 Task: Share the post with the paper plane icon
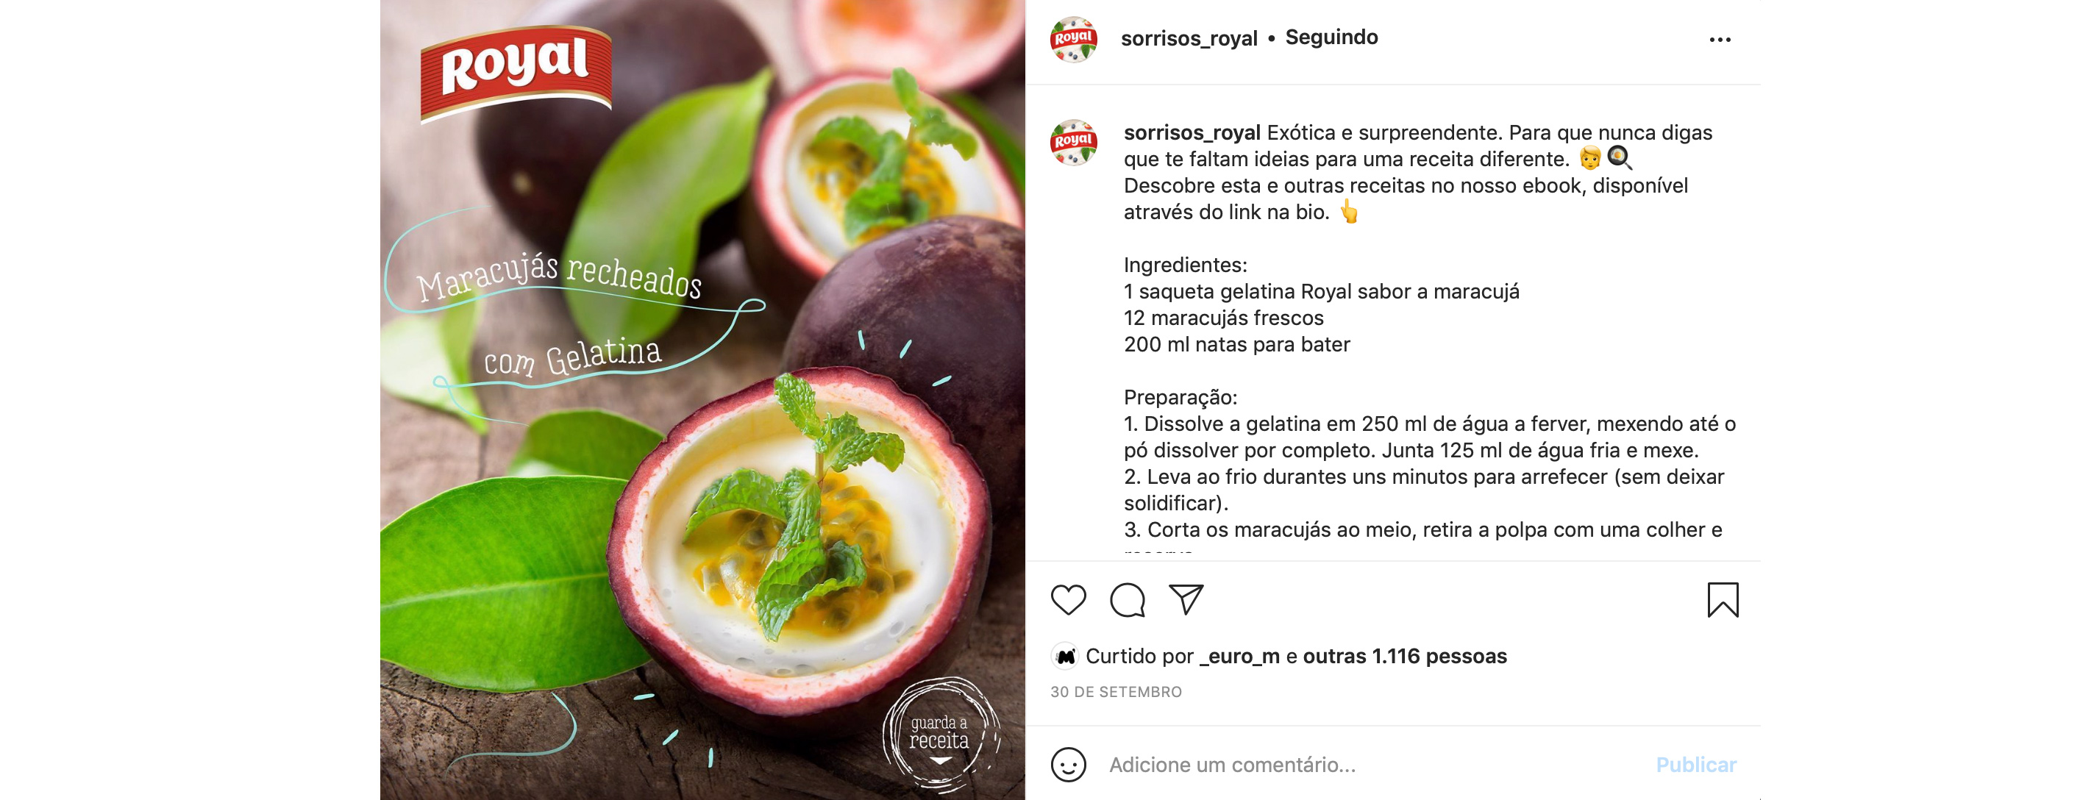[x=1186, y=600]
